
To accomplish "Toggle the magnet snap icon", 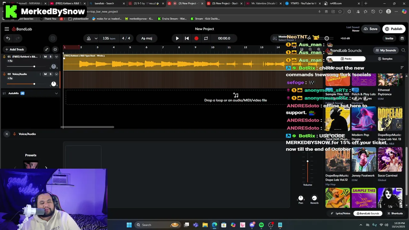I will click(302, 50).
